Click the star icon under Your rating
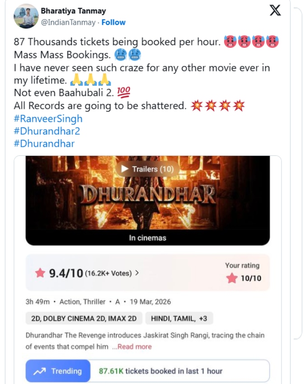This screenshot has height=384, width=305. point(232,278)
